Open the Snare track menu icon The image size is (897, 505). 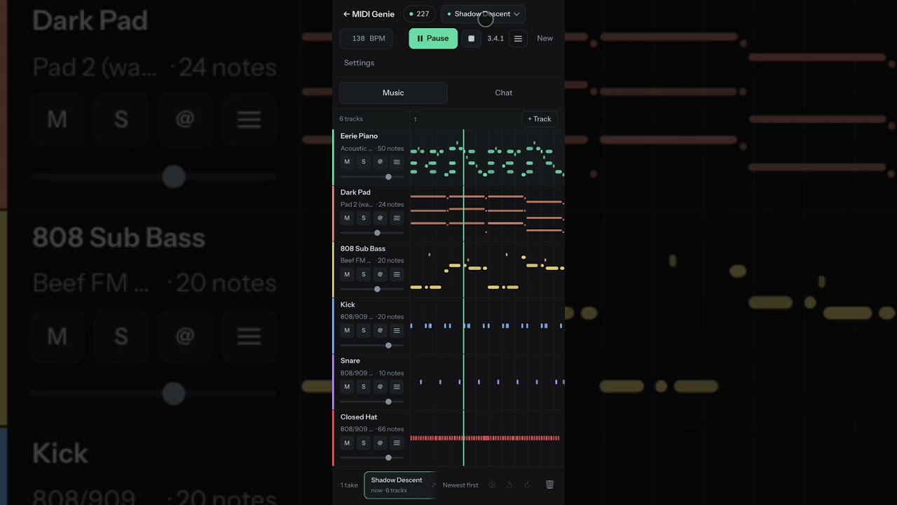click(397, 386)
